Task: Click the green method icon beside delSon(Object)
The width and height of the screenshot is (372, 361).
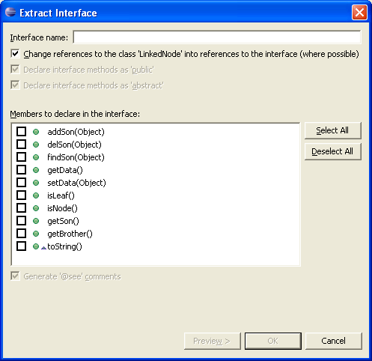Action: pos(36,145)
